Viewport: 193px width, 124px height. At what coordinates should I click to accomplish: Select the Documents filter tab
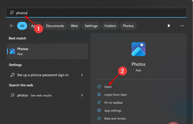coord(55,26)
